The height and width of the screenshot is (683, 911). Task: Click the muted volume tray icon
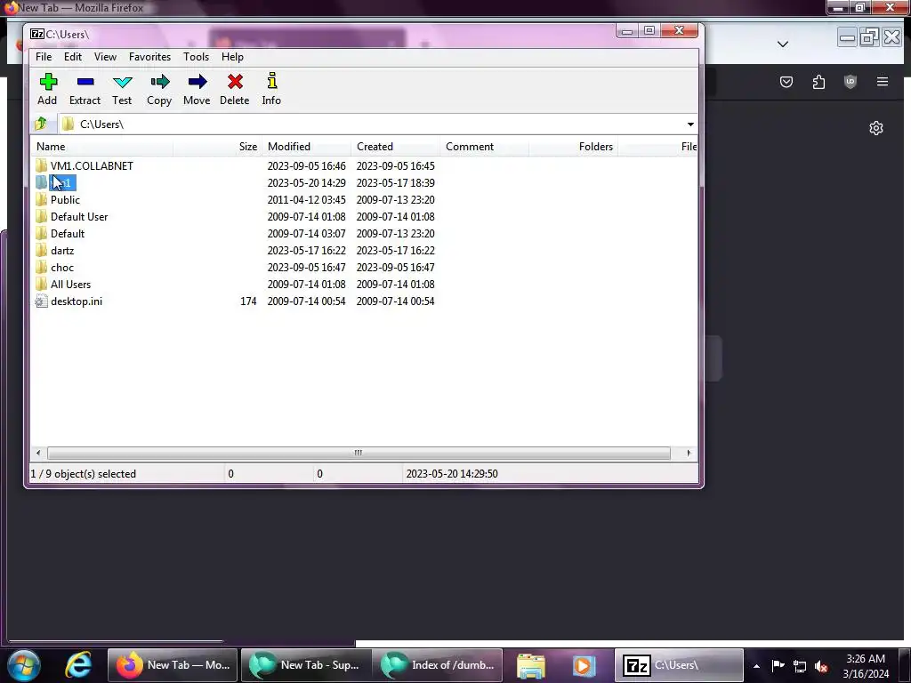click(820, 666)
